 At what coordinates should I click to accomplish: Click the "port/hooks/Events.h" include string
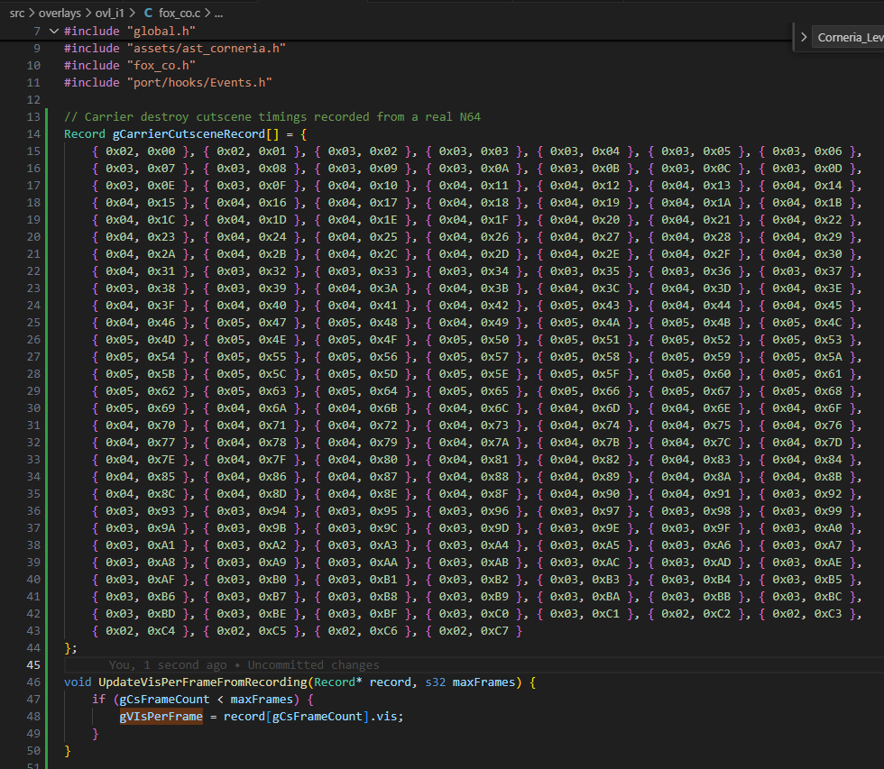[199, 83]
